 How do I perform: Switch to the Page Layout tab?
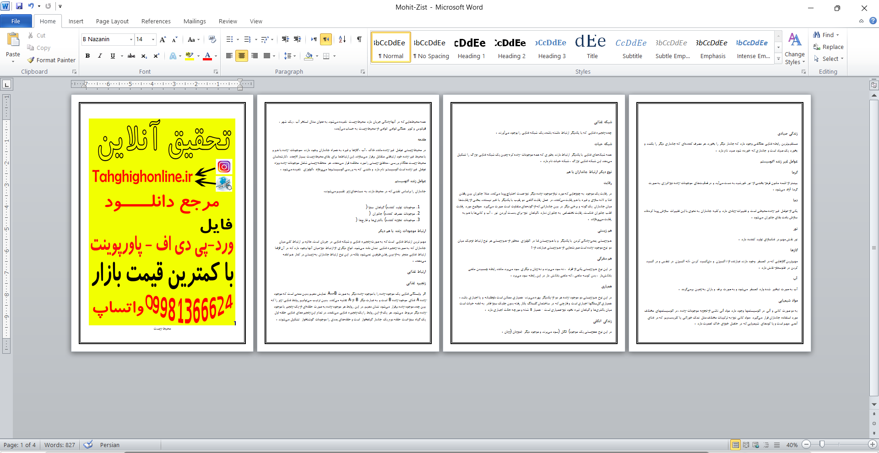click(112, 21)
